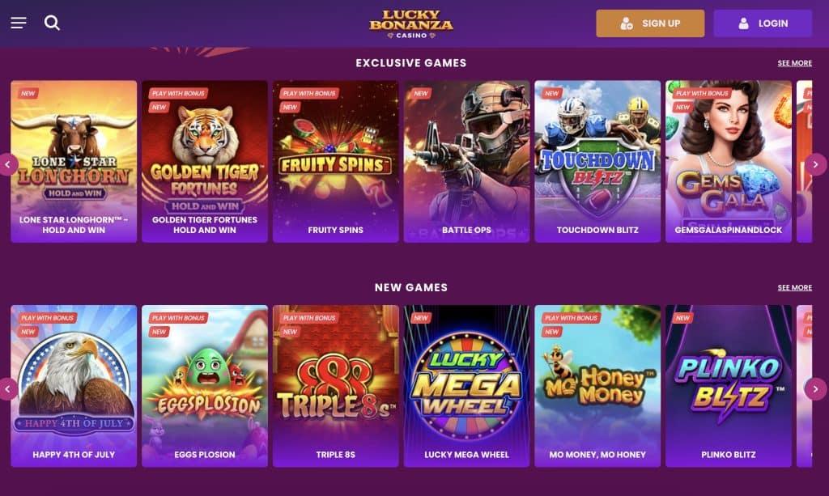This screenshot has height=496, width=829.
Task: Click the EXCLUSIVE GAMES section heading
Action: [410, 62]
